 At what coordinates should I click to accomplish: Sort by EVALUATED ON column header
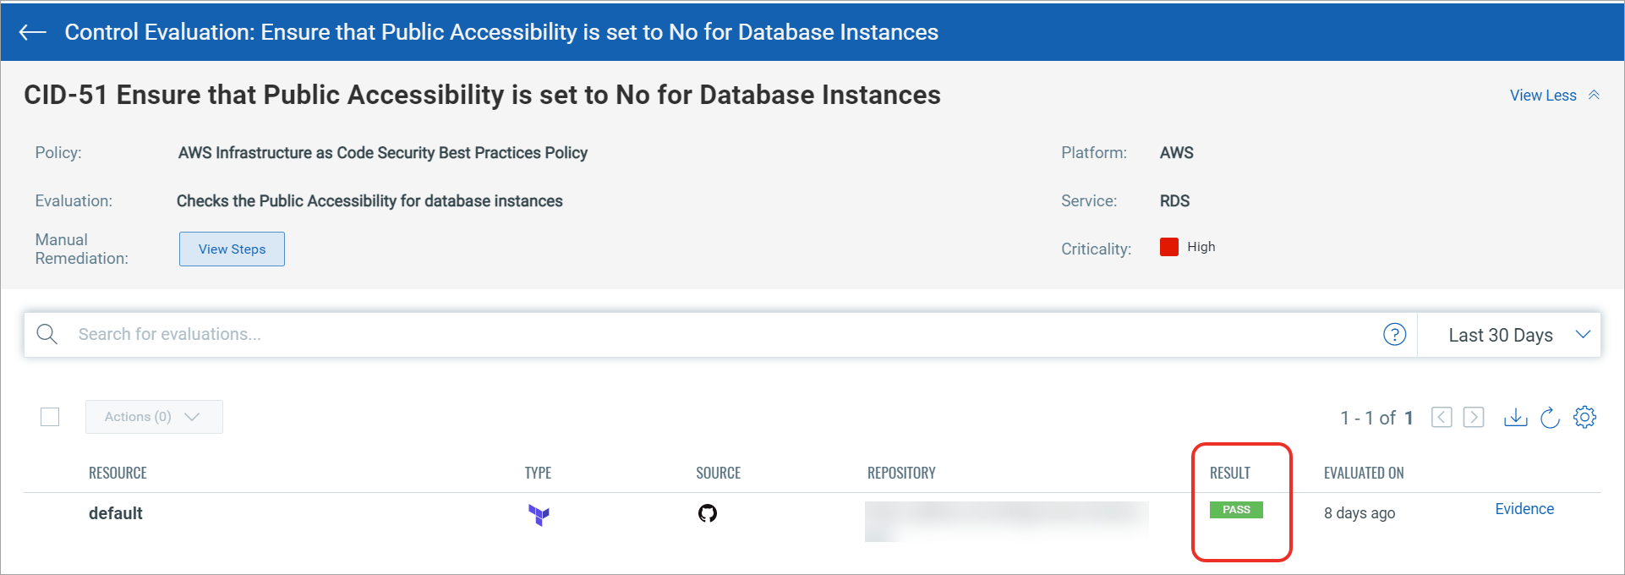click(x=1364, y=473)
